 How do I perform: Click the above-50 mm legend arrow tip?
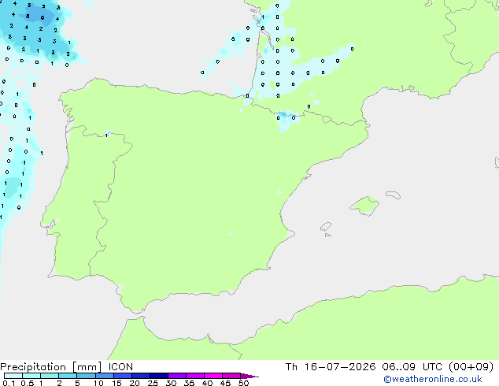point(249,376)
